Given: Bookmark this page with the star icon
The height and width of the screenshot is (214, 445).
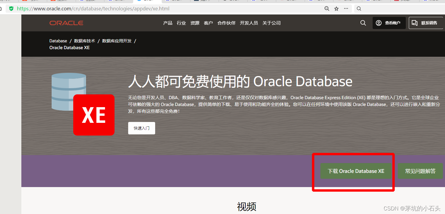Looking at the screenshot, I should pos(336,9).
